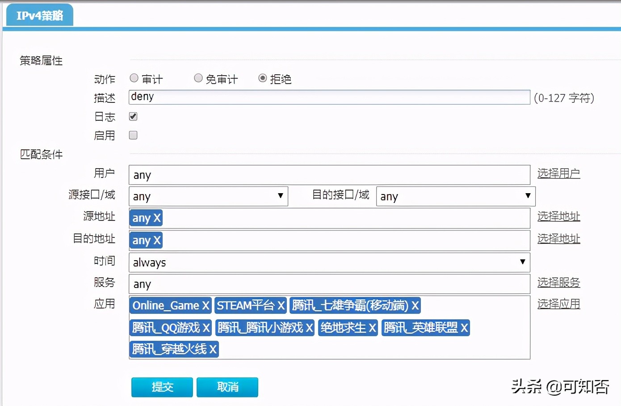Screen dimensions: 621x406
Task: Click the 取消 cancel button
Action: [227, 387]
